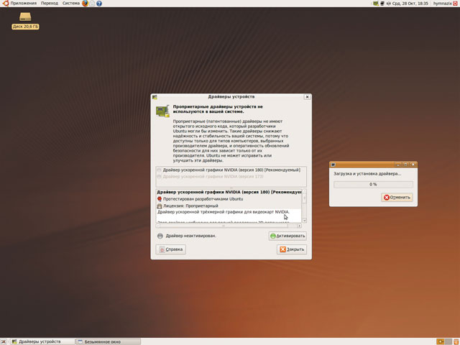
Task: Click the show desktop icon in the bottom panel
Action: pyautogui.click(x=4, y=341)
